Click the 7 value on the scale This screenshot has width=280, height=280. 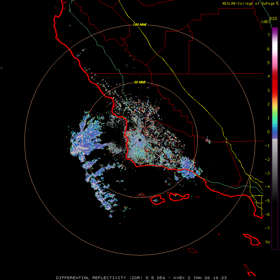pyautogui.click(x=268, y=35)
